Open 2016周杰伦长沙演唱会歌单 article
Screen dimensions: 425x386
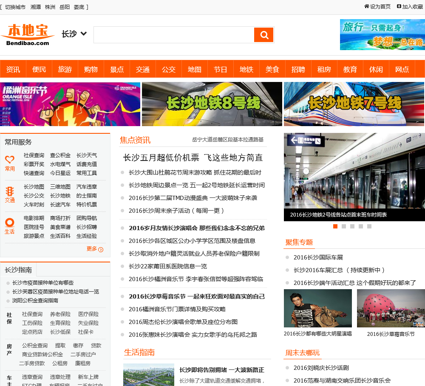pos(183,322)
